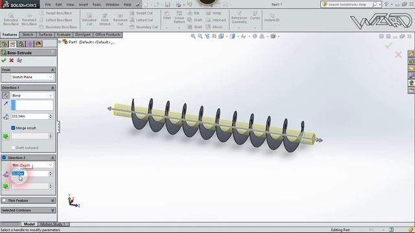Open the Direction 2 end condition dropdown
Viewport: 415px width, 233px height.
pyautogui.click(x=32, y=165)
